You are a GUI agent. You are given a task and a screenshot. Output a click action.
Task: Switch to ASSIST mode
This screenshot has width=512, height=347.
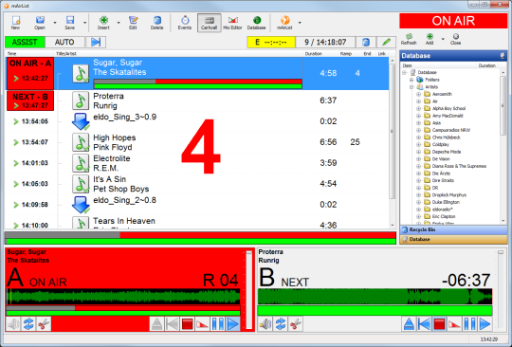(x=25, y=42)
